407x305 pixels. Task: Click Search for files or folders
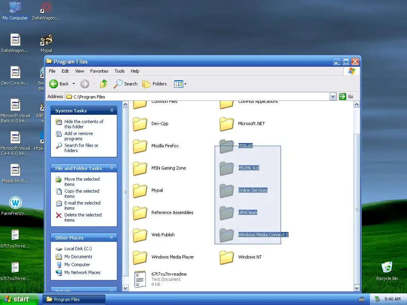click(81, 148)
